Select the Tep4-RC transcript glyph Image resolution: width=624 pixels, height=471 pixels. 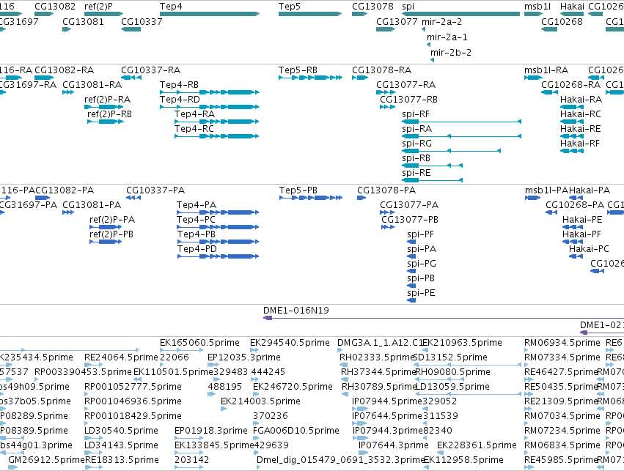pyautogui.click(x=217, y=136)
